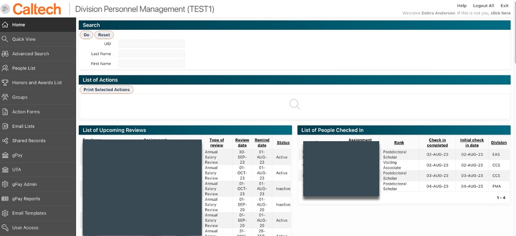
Task: Open the People List sidebar item
Action: click(x=24, y=68)
